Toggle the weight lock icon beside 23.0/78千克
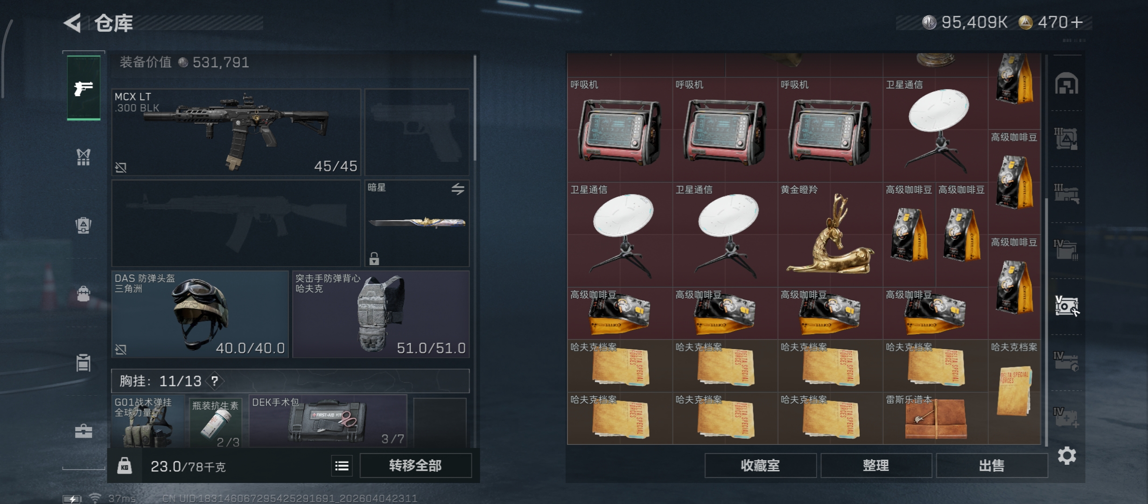The height and width of the screenshot is (504, 1148). click(x=125, y=466)
